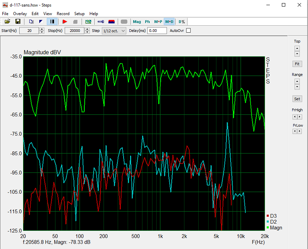This screenshot has width=308, height=249.
Task: Click the Set button
Action: 297,99
